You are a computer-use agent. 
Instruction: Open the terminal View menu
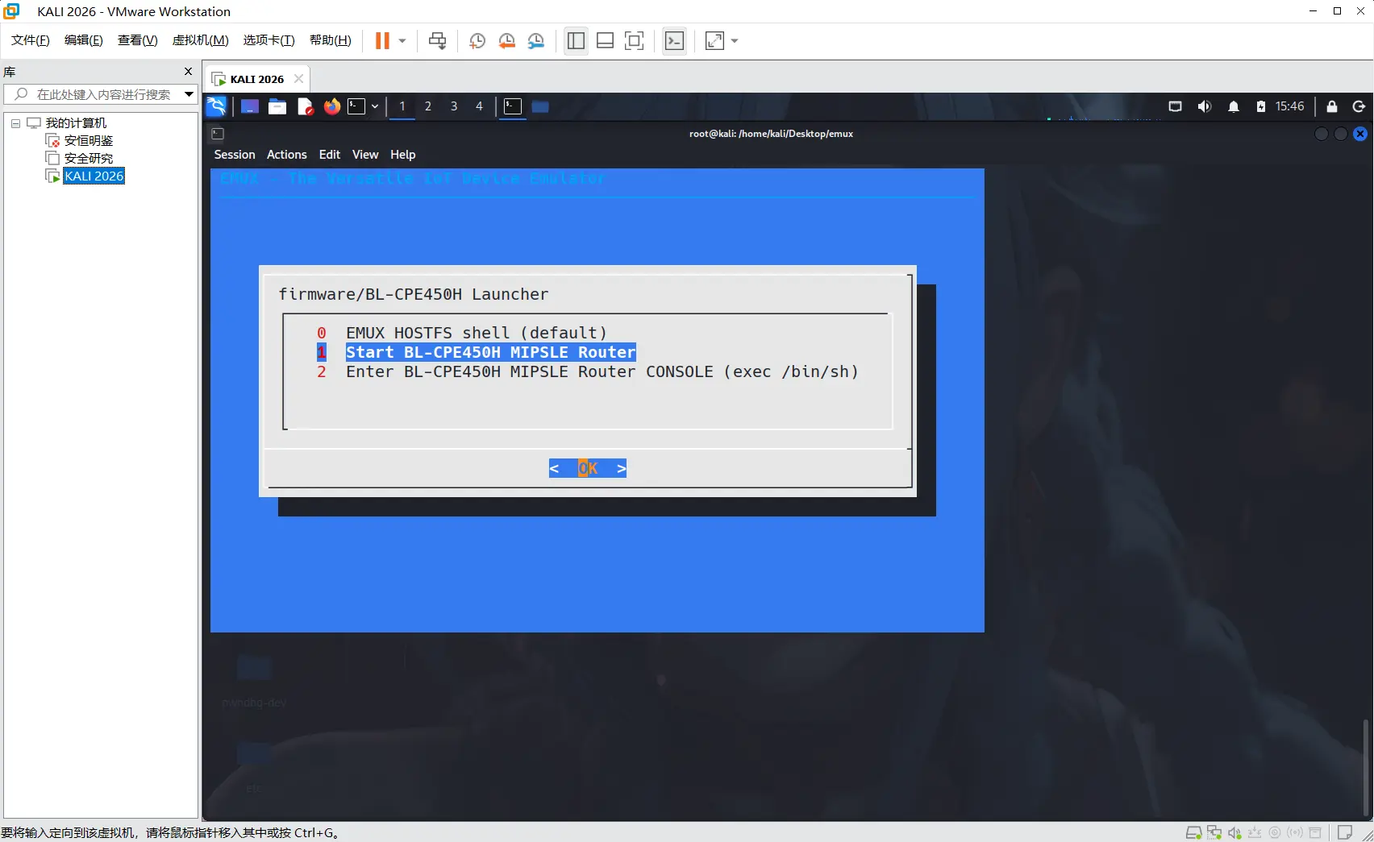pos(365,155)
